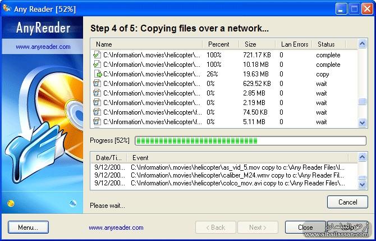Click the file list scroll up arrow
This screenshot has height=241, width=376.
coord(362,44)
